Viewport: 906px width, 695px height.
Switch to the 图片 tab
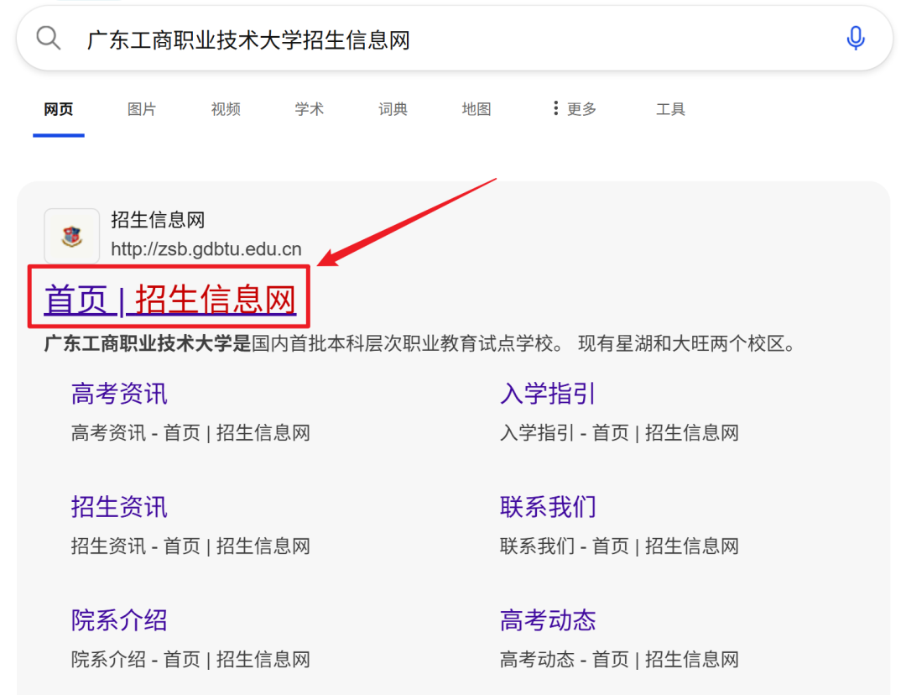[142, 109]
